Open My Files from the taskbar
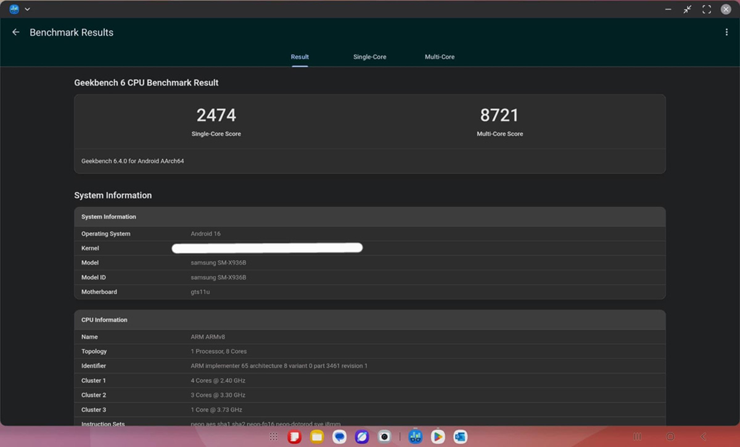 click(316, 437)
